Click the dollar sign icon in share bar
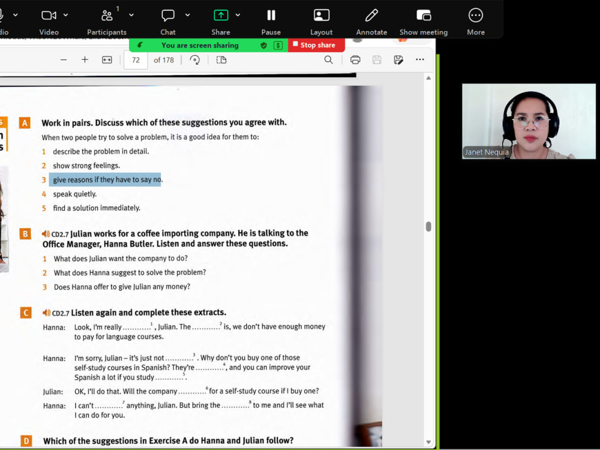Screen dimensions: 600x450 point(278,46)
